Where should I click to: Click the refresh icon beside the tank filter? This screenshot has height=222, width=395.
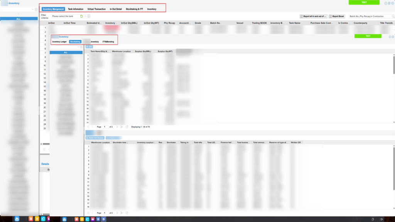[81, 16]
